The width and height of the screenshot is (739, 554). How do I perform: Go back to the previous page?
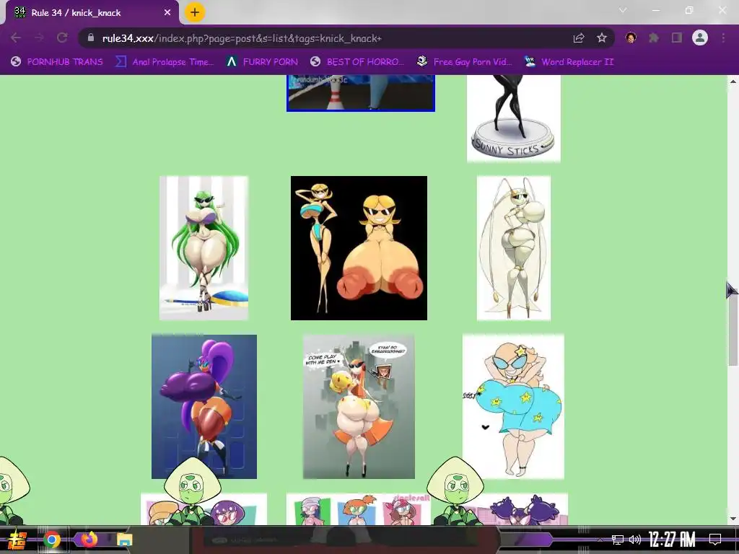[16, 38]
